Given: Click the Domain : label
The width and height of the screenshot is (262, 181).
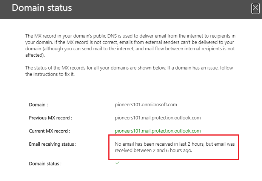Looking at the screenshot, I should coord(39,105).
